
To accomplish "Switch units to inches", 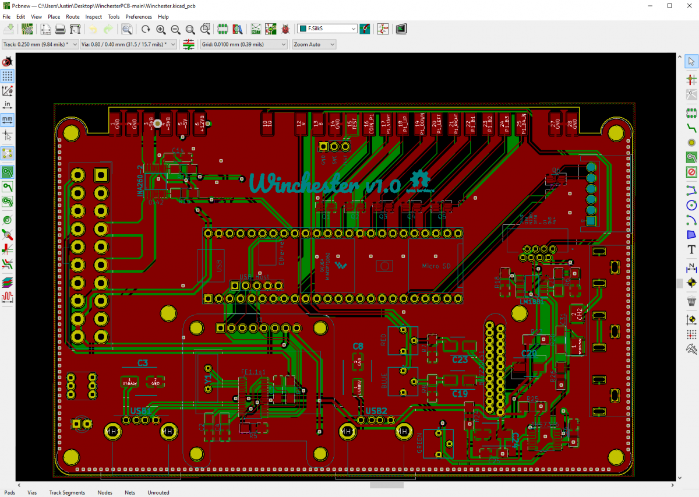I will pos(8,105).
